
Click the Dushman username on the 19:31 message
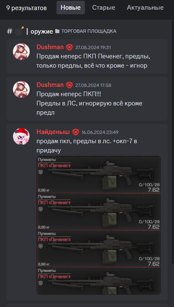pos(50,47)
